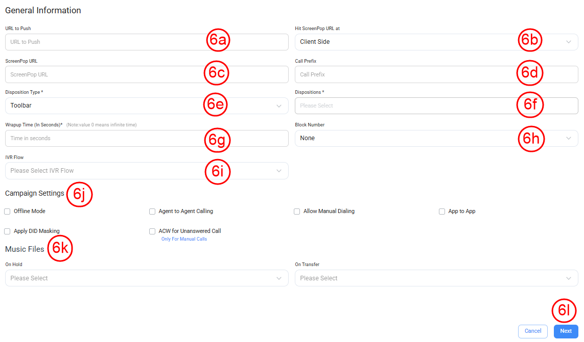Screen dimensions: 584x342
Task: Enable Apply DID Masking checkbox
Action: click(7, 231)
